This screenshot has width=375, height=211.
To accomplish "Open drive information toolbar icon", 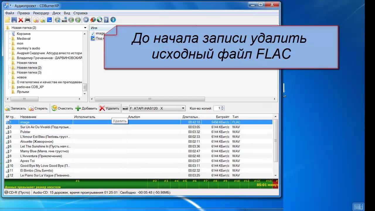I will tap(64, 20).
